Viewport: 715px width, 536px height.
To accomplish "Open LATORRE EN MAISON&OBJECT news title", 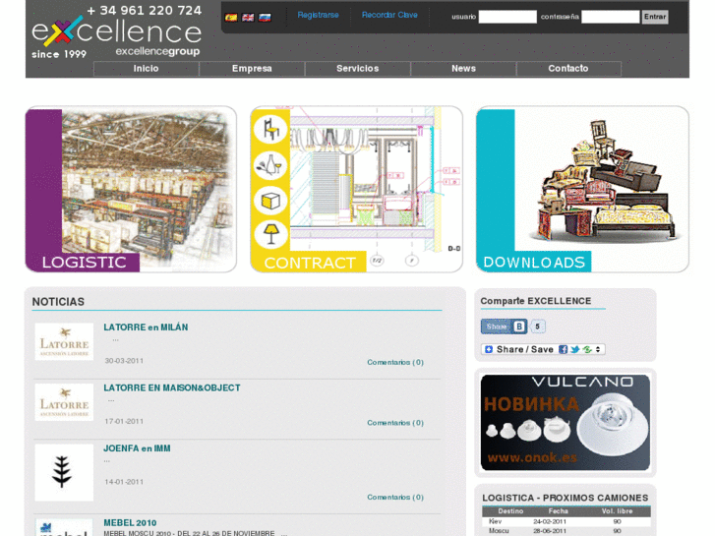I will [x=172, y=387].
